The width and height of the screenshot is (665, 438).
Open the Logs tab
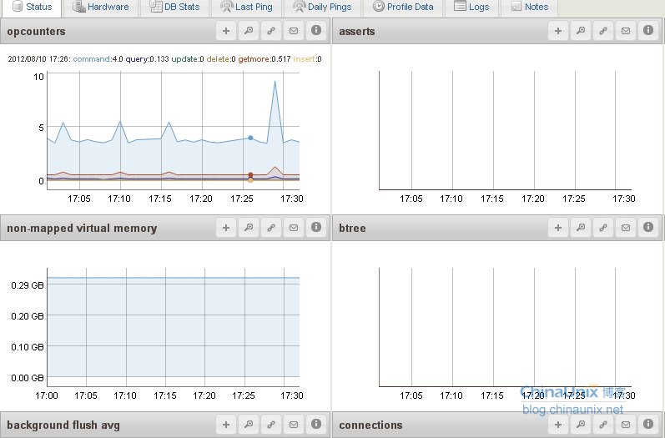[471, 8]
